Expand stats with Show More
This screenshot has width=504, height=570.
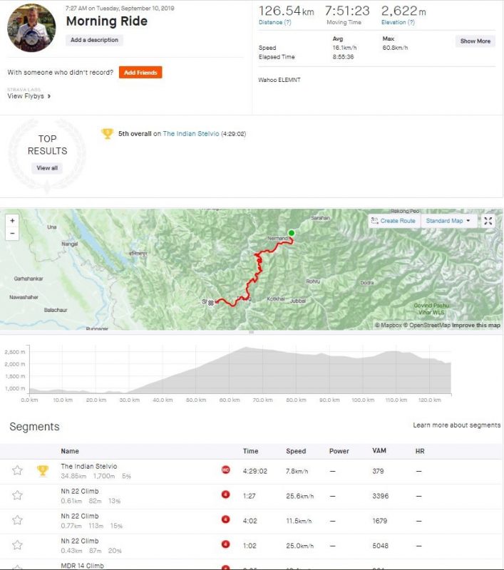coord(475,41)
